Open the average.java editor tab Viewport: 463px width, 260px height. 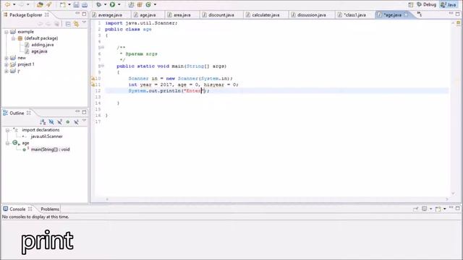(x=110, y=14)
